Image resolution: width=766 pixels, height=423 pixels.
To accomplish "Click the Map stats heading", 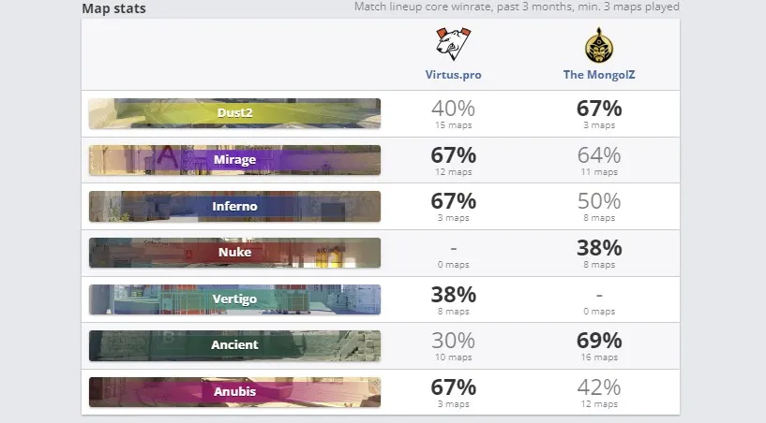I will 113,8.
